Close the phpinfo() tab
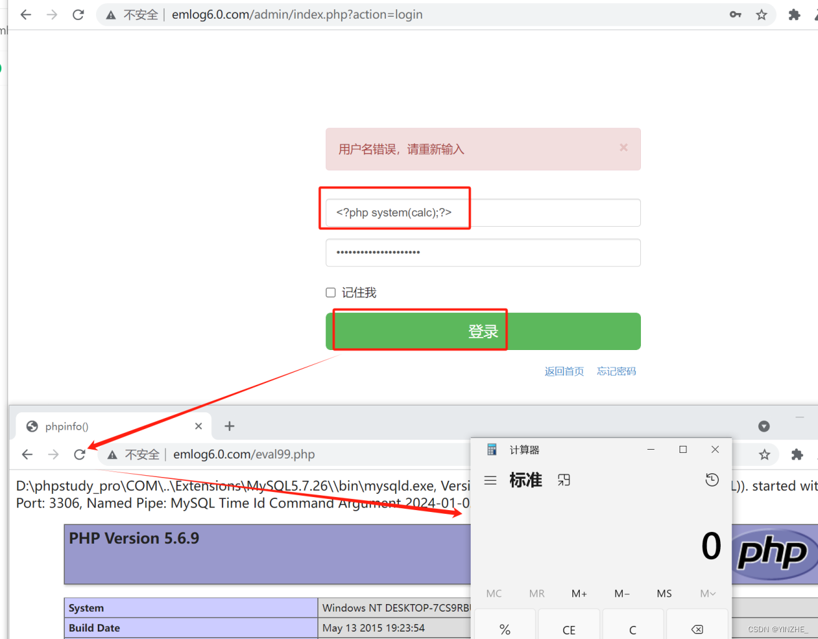The height and width of the screenshot is (639, 818). coord(198,426)
